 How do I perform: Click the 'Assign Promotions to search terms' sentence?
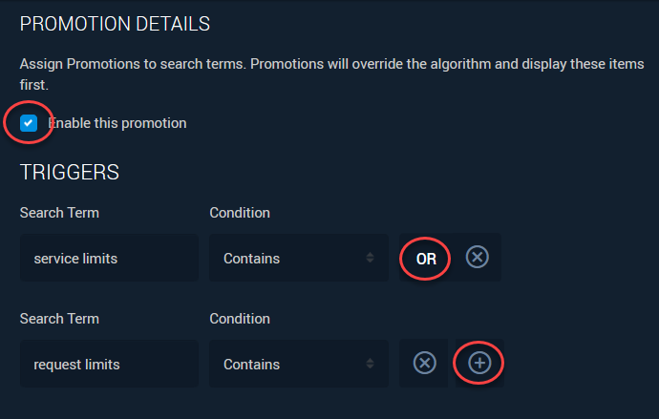click(x=133, y=64)
